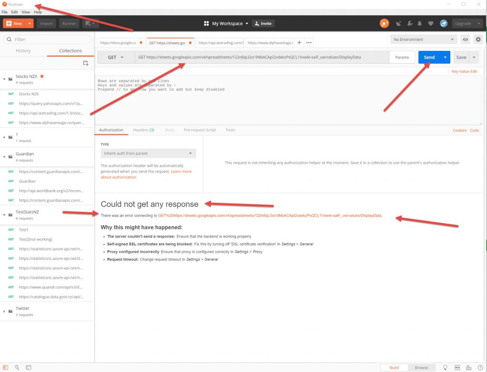Click the sync status icon in header

(x=384, y=23)
